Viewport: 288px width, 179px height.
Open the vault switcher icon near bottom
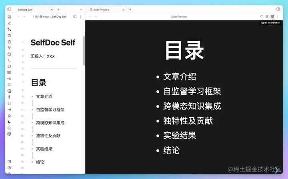point(9,161)
